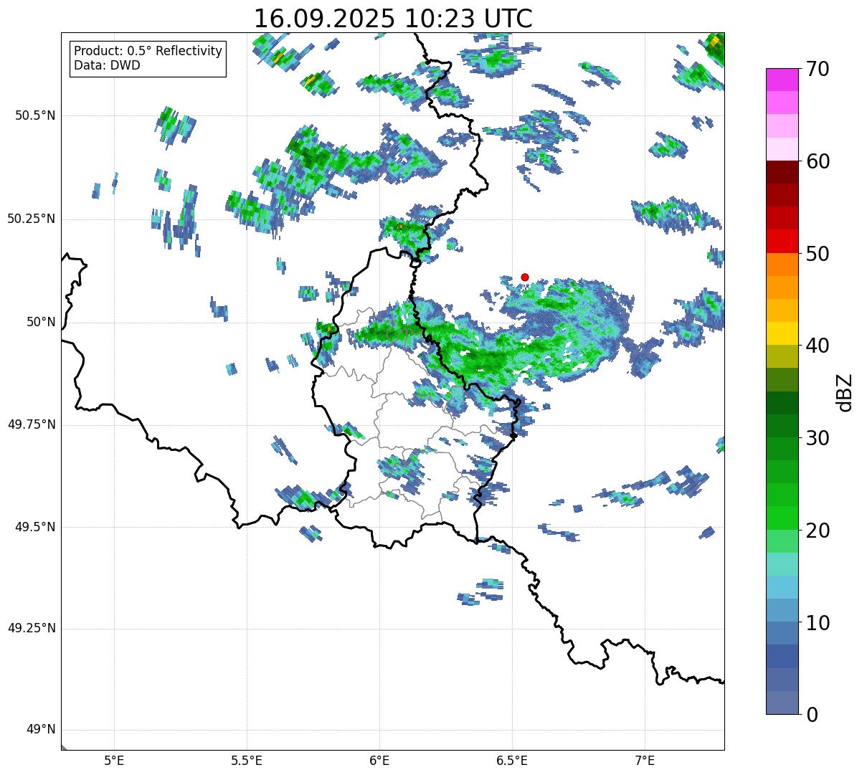Click the dark maroon swatch below 60 dBZ
The width and height of the screenshot is (862, 775).
[x=782, y=172]
